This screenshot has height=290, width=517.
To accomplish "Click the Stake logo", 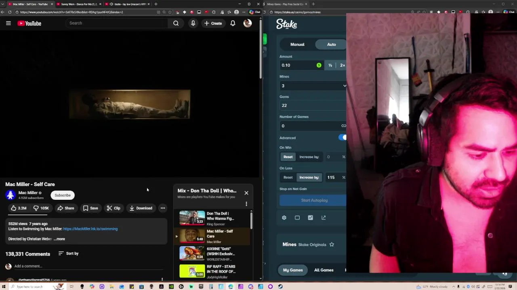I will (287, 24).
